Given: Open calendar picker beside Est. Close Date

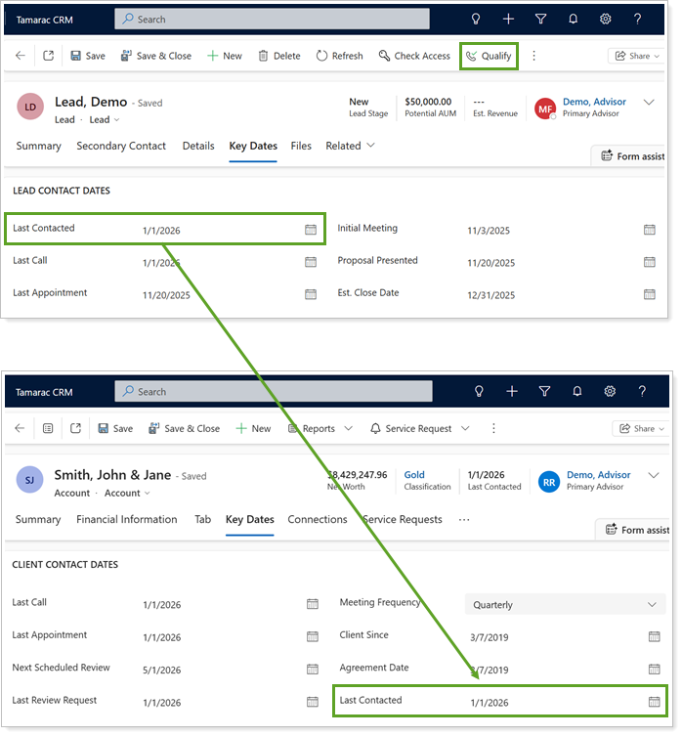Looking at the screenshot, I should (x=650, y=293).
